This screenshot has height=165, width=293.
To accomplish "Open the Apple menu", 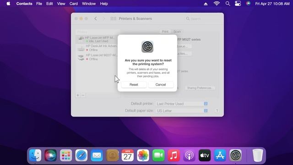I will pyautogui.click(x=8, y=4).
